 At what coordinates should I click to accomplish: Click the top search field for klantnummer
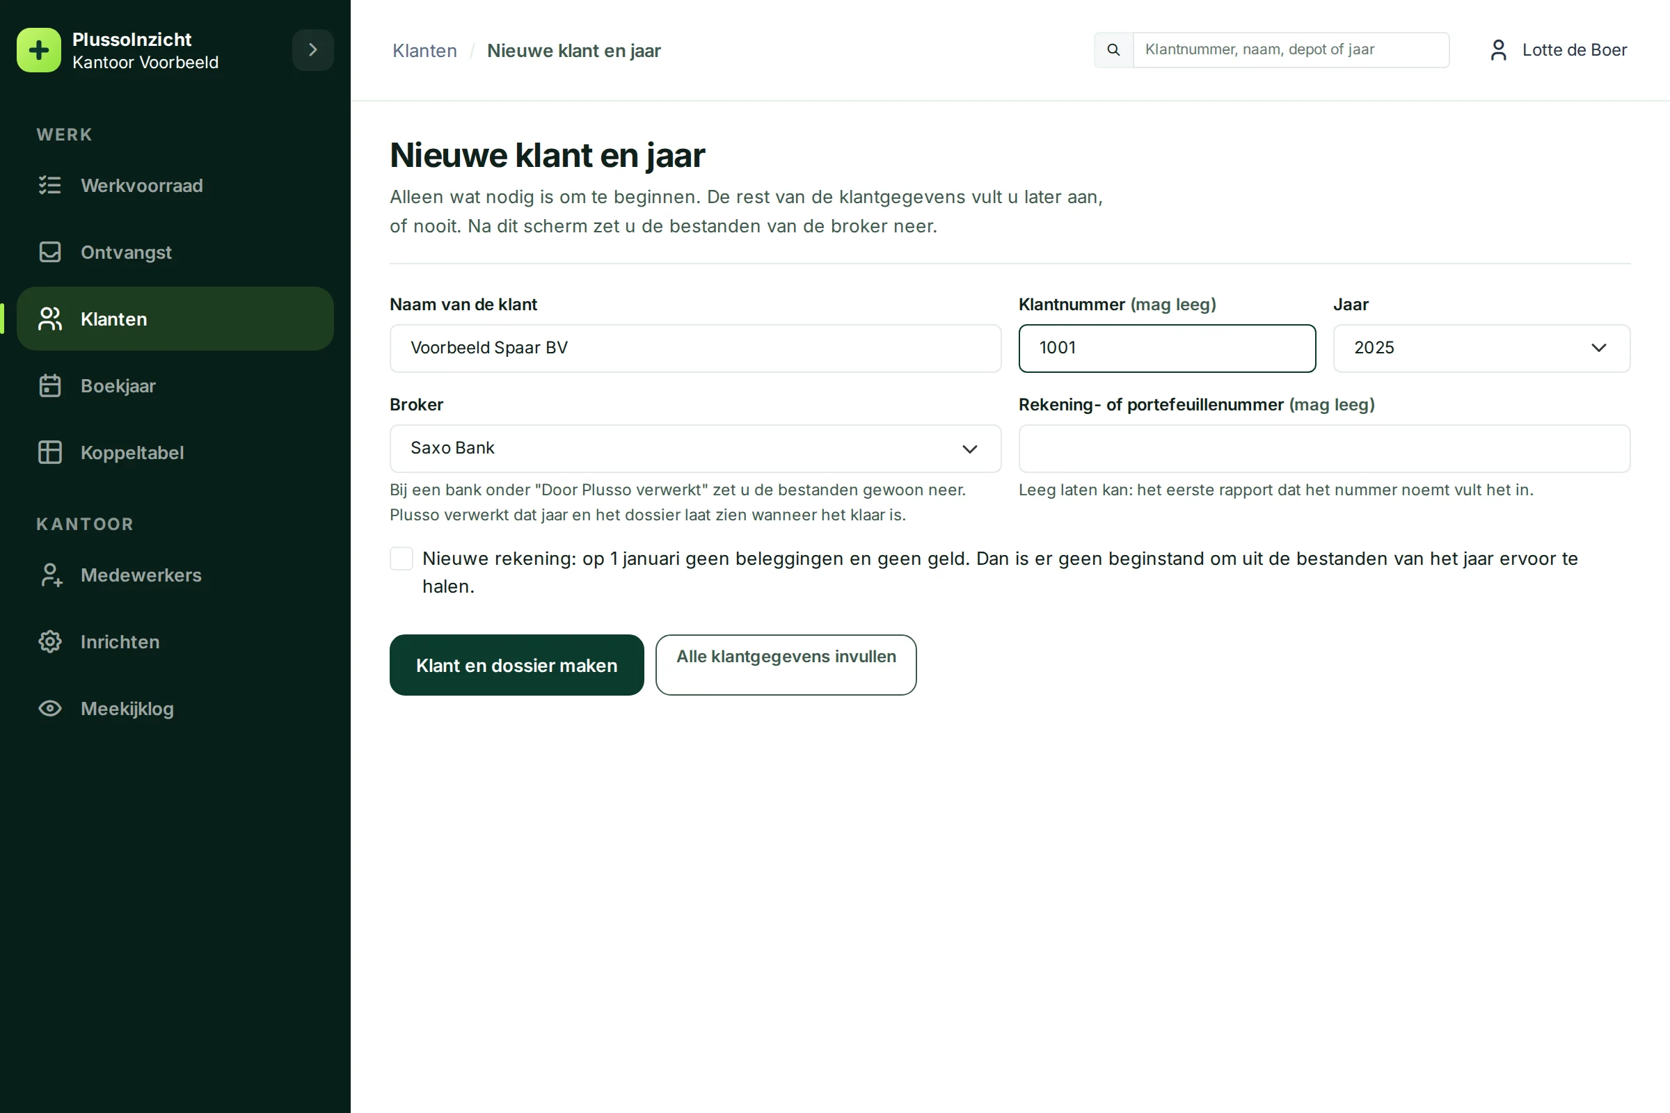(x=1291, y=49)
